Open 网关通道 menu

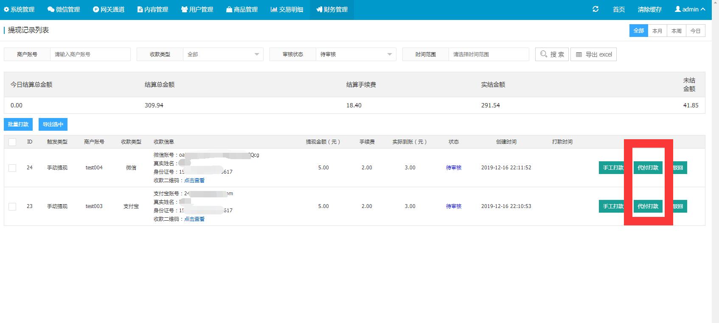point(109,9)
